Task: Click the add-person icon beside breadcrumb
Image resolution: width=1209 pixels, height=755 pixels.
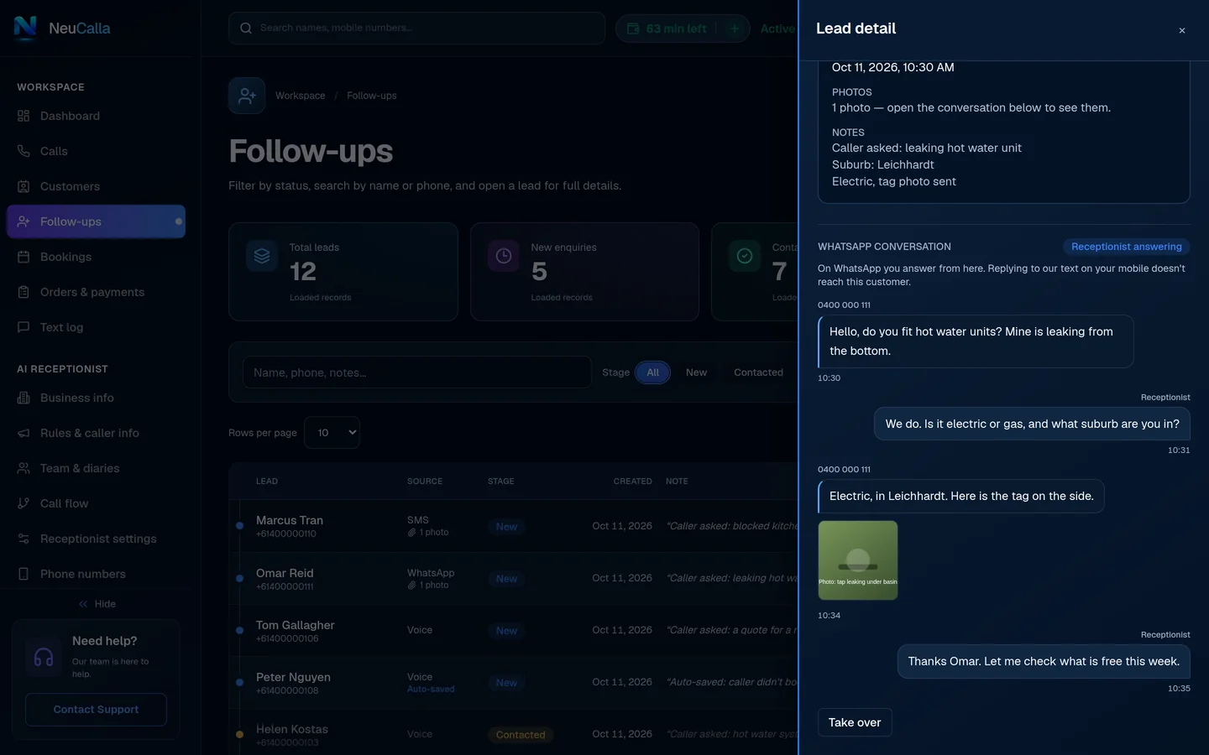Action: (247, 96)
